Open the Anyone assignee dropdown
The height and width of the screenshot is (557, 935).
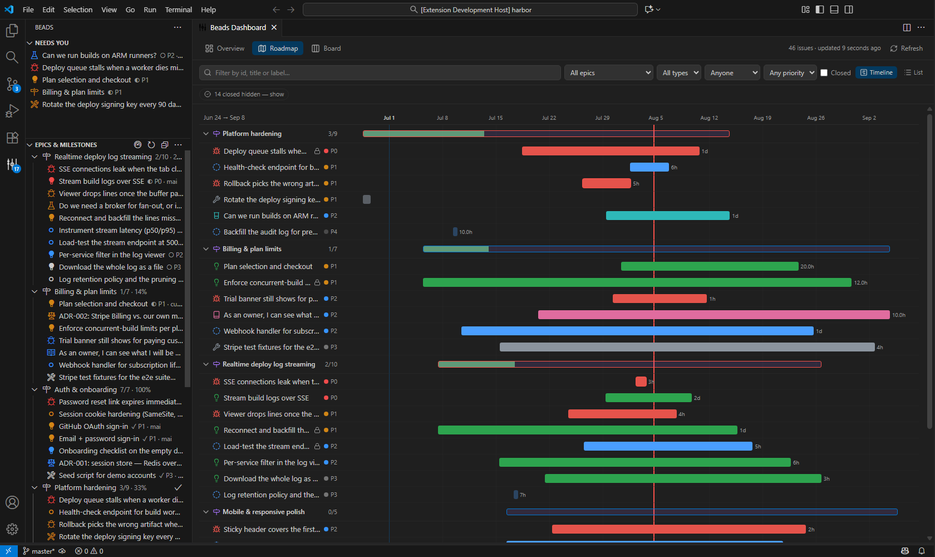click(732, 73)
